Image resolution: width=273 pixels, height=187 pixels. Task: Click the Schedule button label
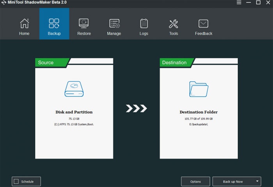(x=27, y=182)
